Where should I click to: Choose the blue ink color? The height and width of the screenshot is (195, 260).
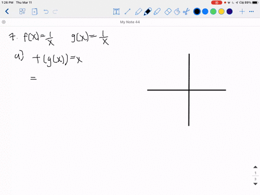[x=205, y=11]
